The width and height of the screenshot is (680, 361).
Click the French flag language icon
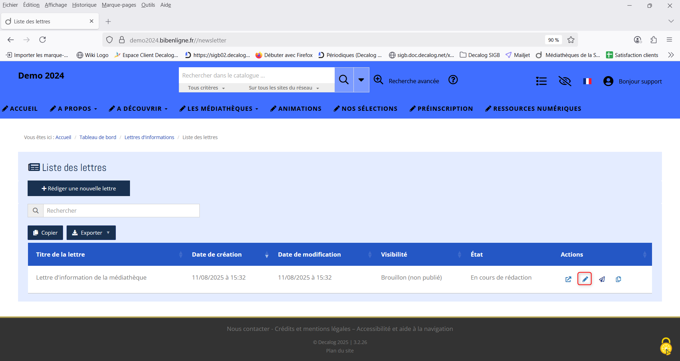click(x=587, y=81)
